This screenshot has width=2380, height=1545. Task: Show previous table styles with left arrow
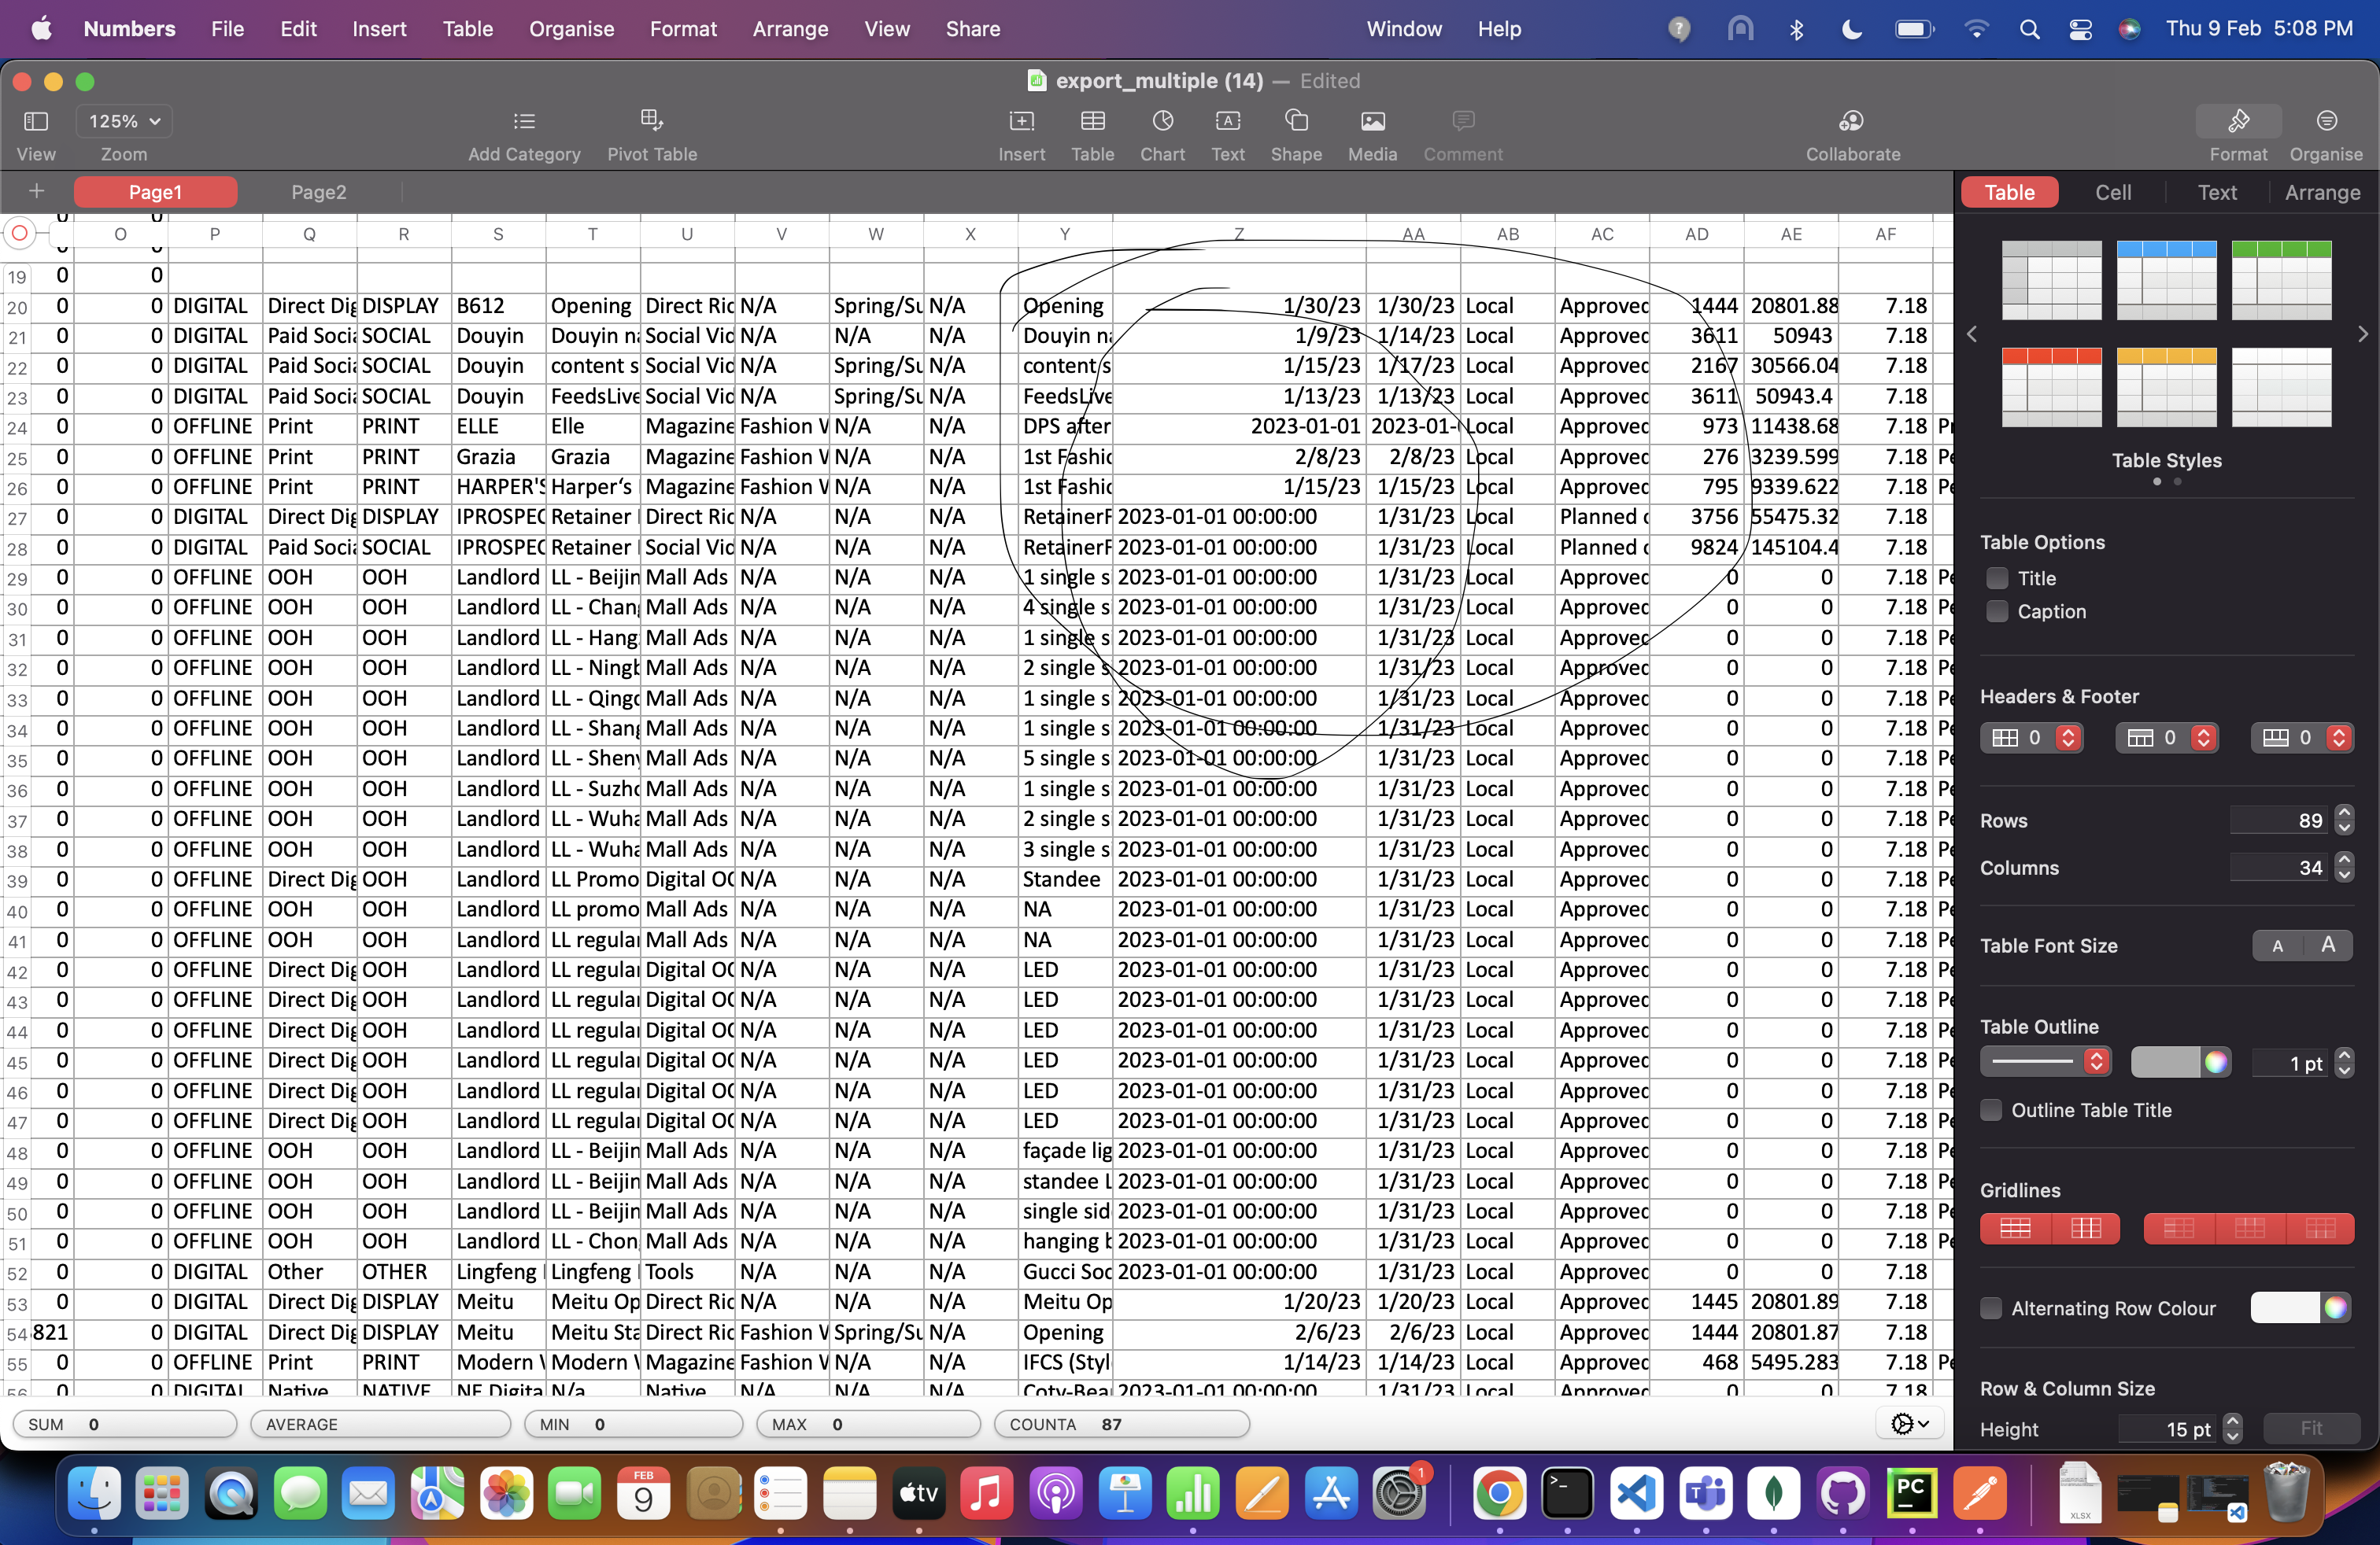tap(1971, 334)
